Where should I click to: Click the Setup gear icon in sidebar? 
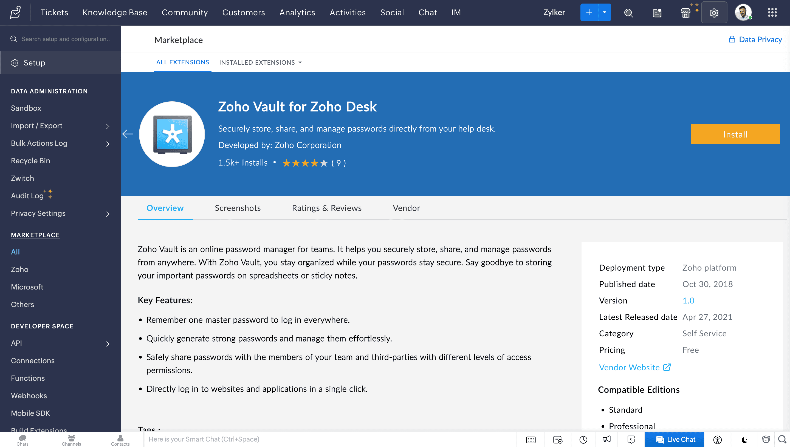coord(15,63)
